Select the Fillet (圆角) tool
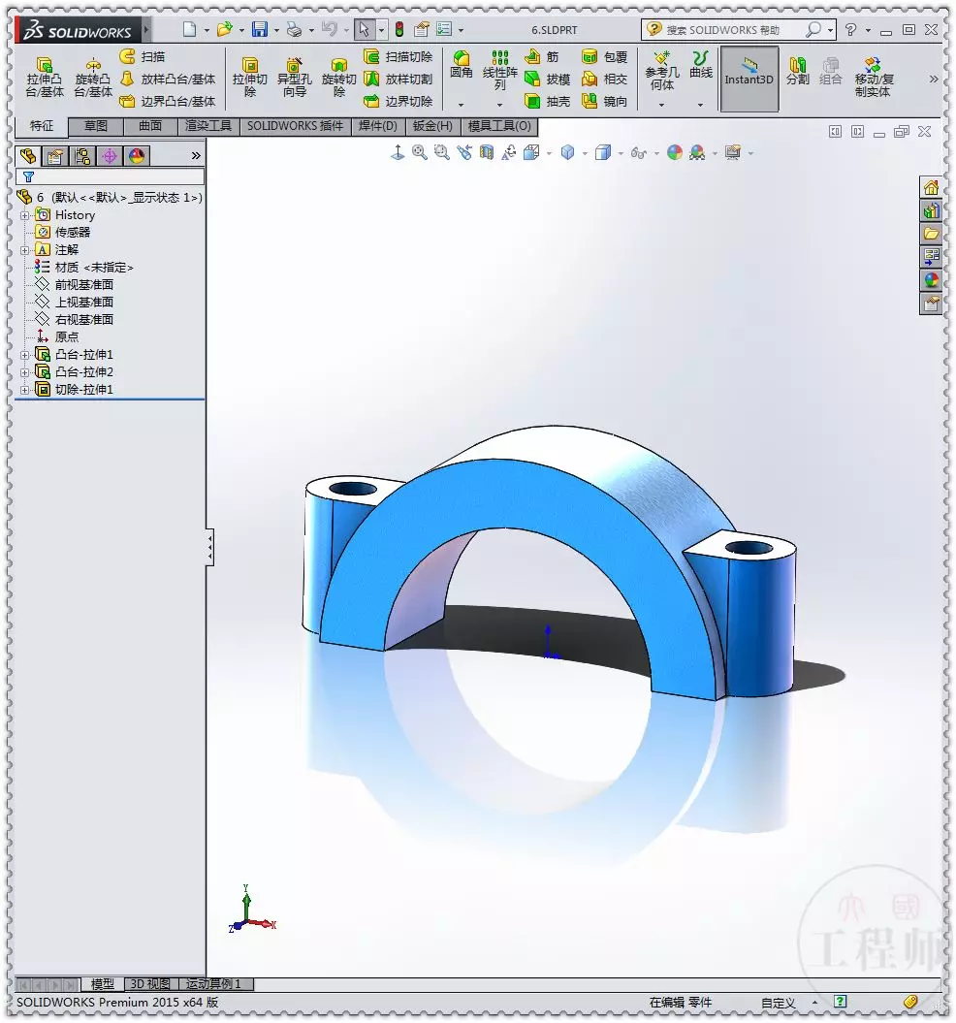This screenshot has height=1023, width=956. coord(461,65)
